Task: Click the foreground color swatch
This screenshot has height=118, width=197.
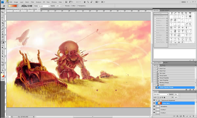Action: (2, 75)
